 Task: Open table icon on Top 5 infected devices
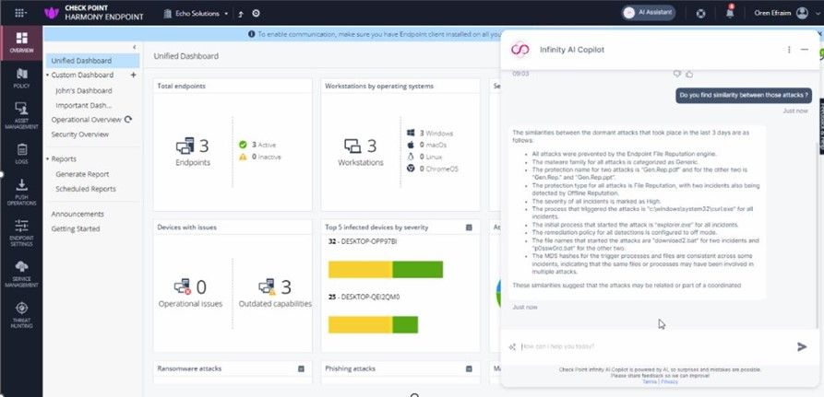point(469,228)
